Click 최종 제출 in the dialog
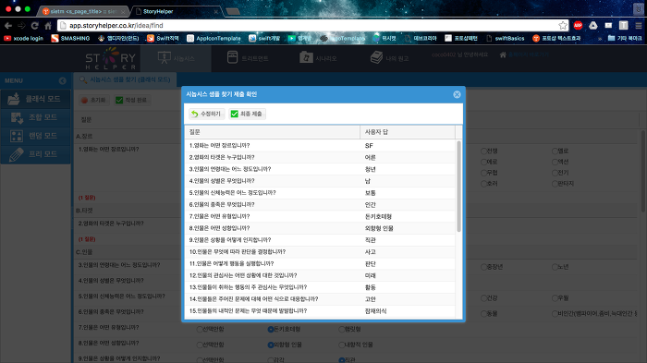Screen dimensions: 647x363 pos(247,114)
